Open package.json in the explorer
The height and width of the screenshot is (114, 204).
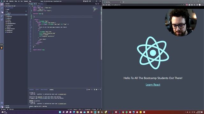pos(16,30)
